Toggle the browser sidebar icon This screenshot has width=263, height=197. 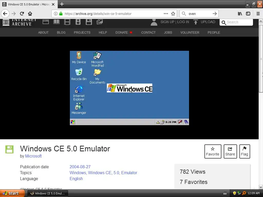[x=248, y=14]
